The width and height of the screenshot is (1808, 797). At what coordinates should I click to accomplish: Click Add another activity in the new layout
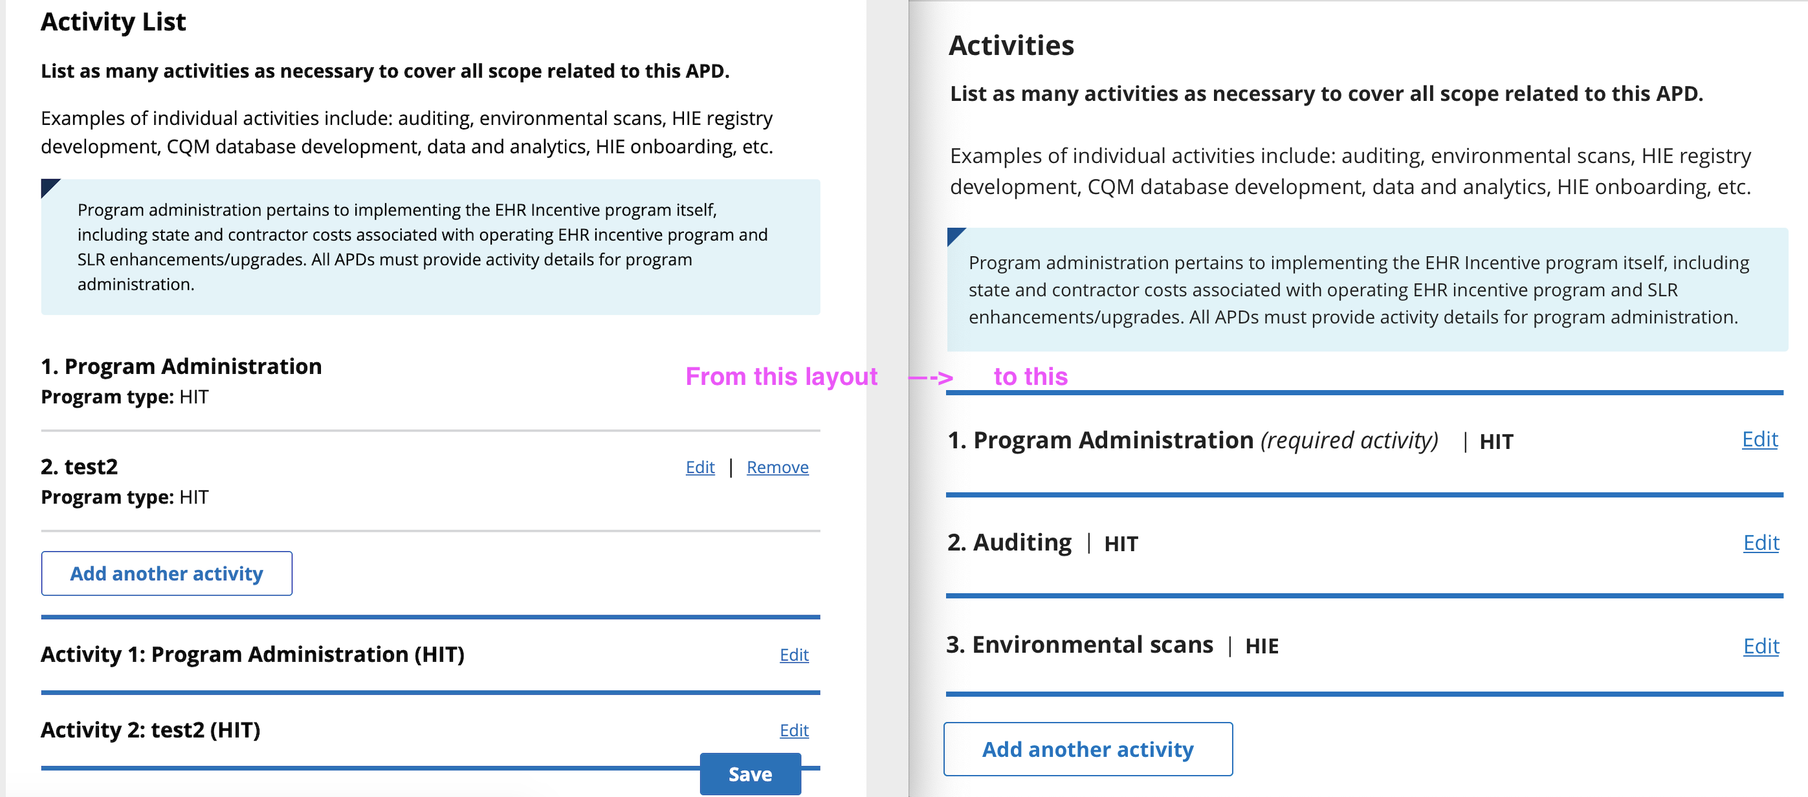point(1087,749)
